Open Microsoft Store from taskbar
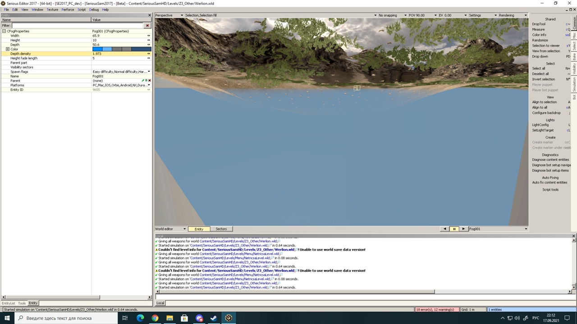The height and width of the screenshot is (324, 577). pos(184,318)
